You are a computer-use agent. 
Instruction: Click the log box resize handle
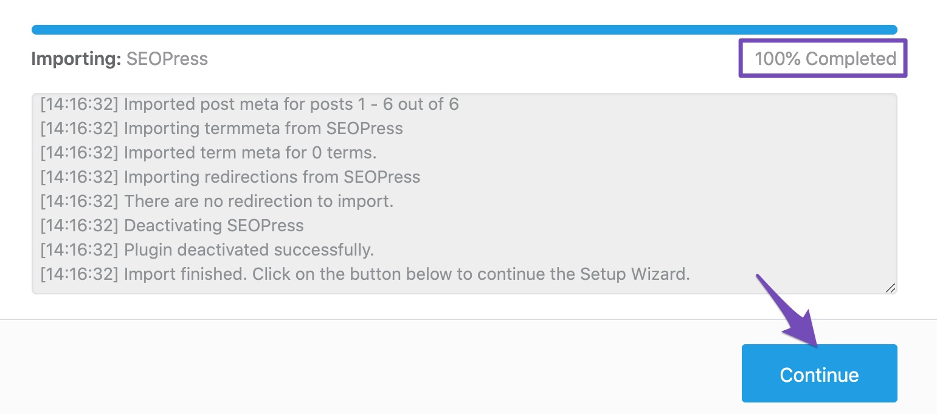tap(890, 288)
